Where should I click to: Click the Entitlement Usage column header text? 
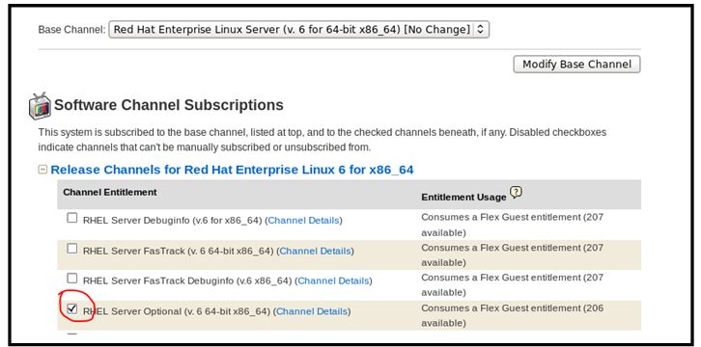click(463, 197)
